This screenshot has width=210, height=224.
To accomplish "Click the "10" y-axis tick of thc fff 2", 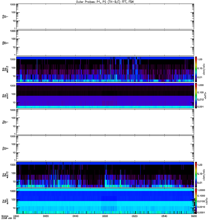I will click(x=14, y=153).
